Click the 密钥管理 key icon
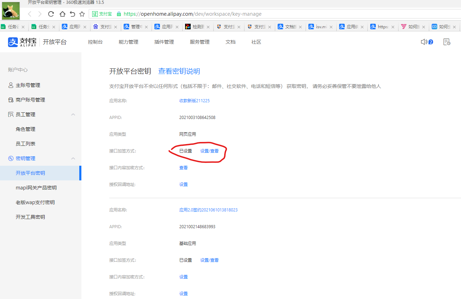 click(x=11, y=158)
